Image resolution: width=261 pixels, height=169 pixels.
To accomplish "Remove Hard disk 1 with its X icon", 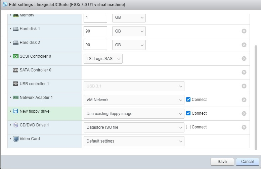I will [244, 31].
